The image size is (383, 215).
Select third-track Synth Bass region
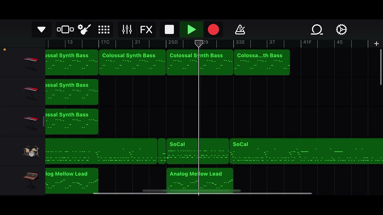[x=72, y=121]
